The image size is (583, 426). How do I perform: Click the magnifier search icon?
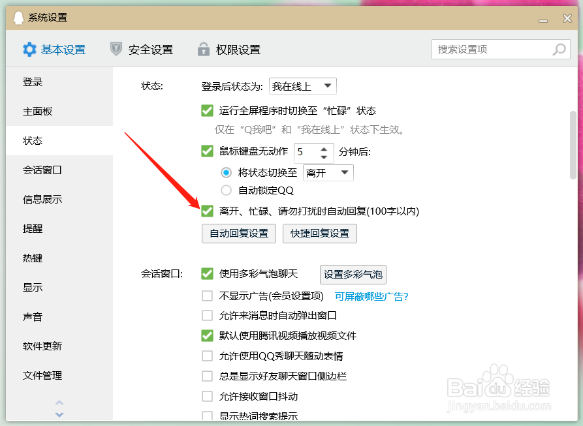click(559, 50)
